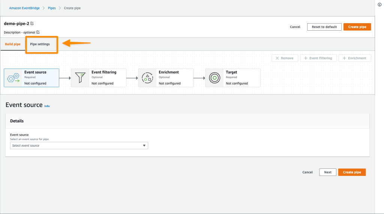Screen dimensions: 384x214
Task: Click Reset to default button
Action: point(324,27)
